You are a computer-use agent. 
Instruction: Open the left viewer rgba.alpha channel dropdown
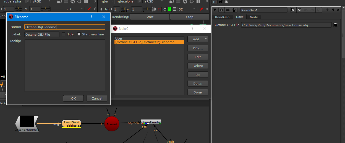(13, 2)
